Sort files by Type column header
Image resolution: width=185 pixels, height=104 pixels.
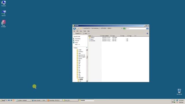click(116, 36)
